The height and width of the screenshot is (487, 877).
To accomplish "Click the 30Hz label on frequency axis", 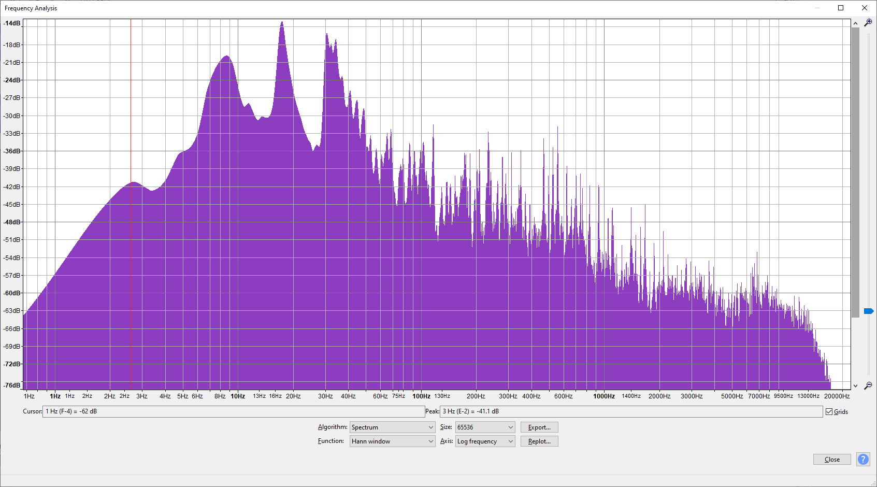I will pyautogui.click(x=325, y=396).
